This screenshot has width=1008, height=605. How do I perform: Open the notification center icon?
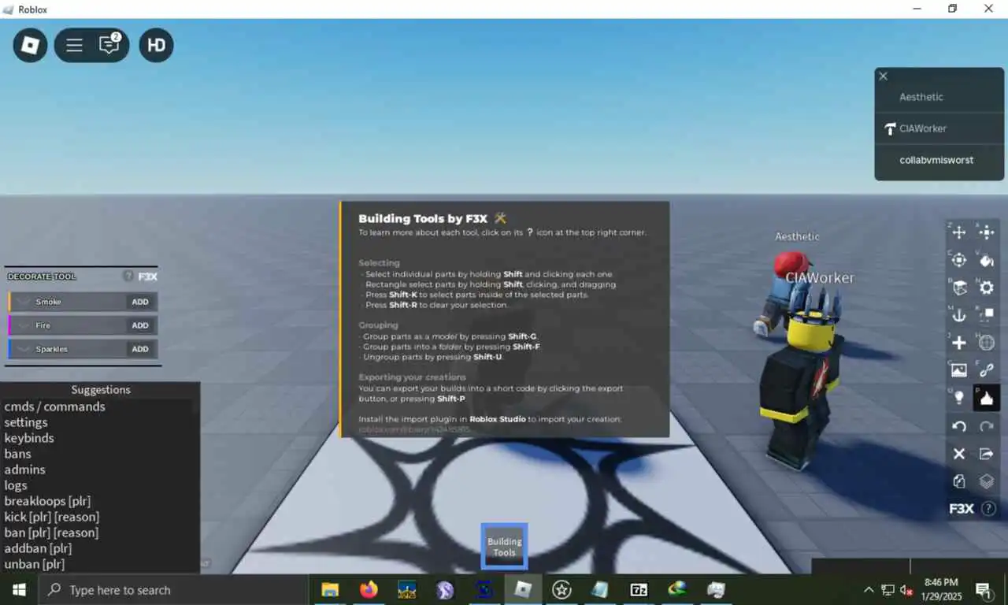[983, 589]
